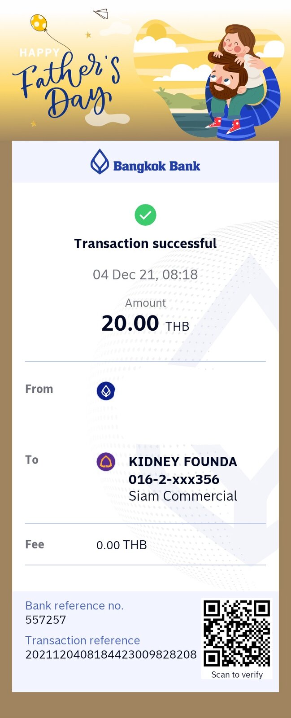291x718 pixels.
Task: Tap the green success checkmark icon
Action: point(145,215)
